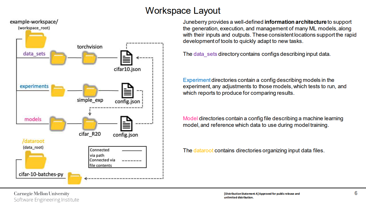Click the Connected via path legend entry
The image size is (366, 205).
pos(116,153)
